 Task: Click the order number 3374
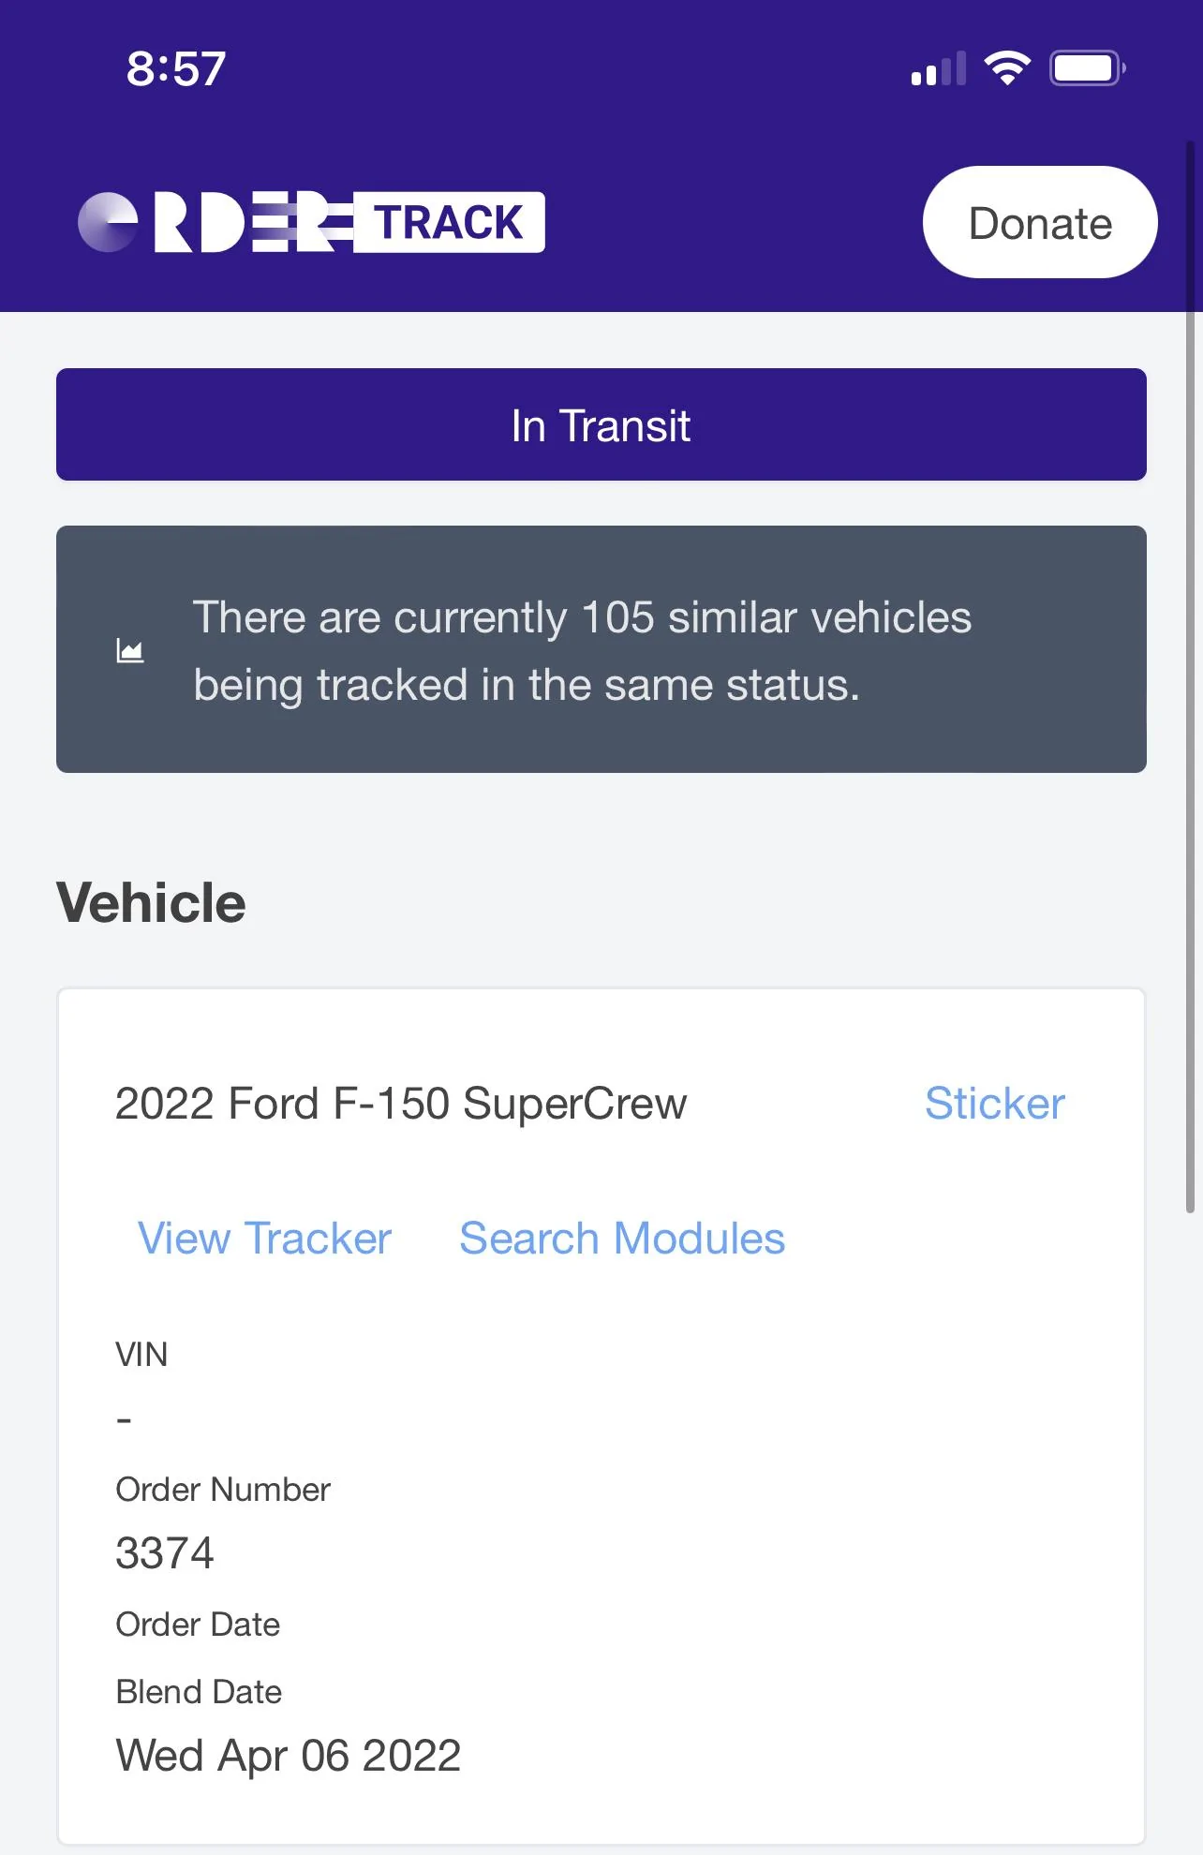(165, 1553)
